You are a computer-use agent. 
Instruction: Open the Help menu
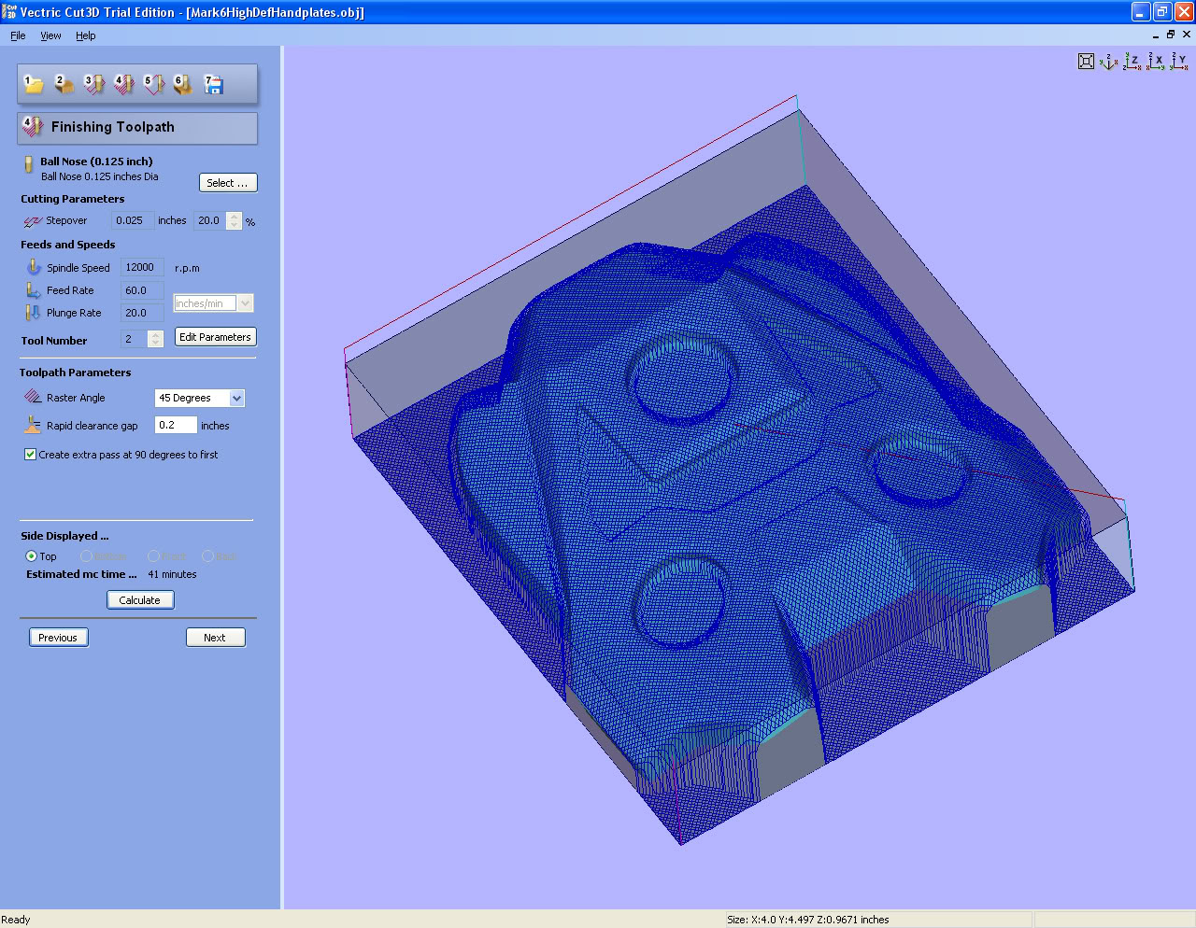[86, 35]
